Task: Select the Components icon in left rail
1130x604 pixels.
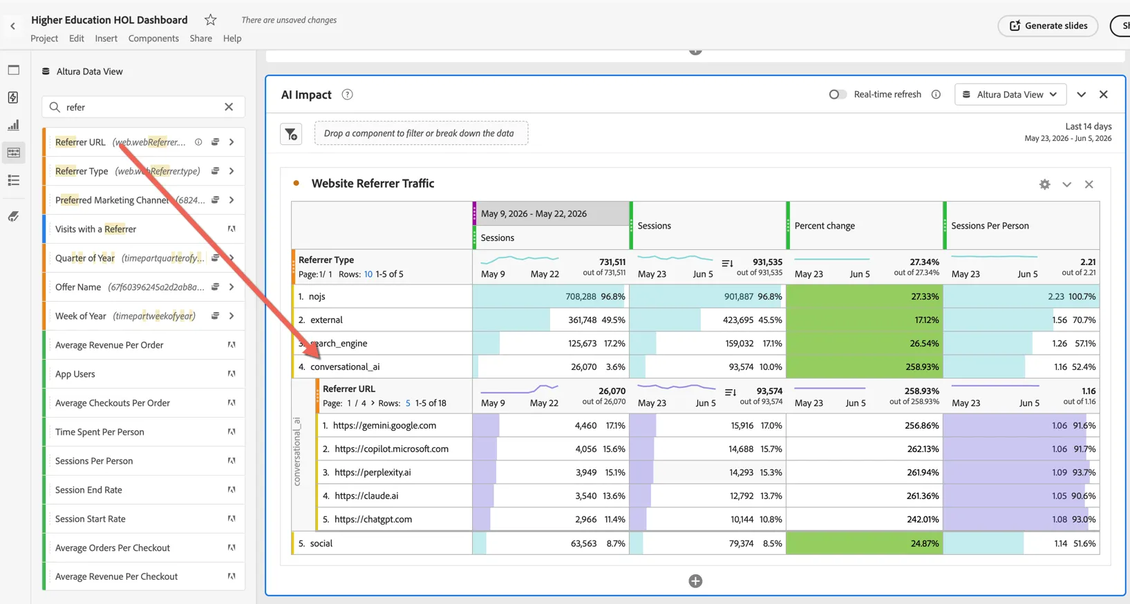Action: (13, 153)
